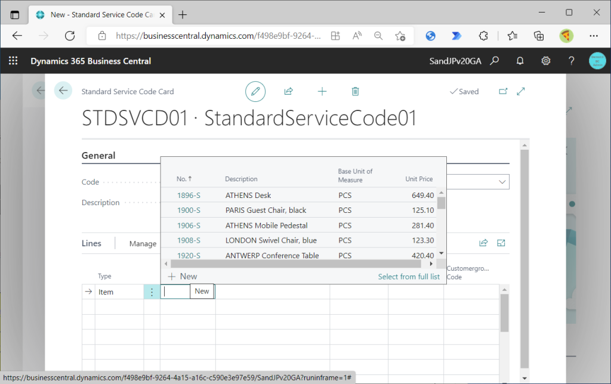
Task: Open the card in a new window
Action: (503, 91)
